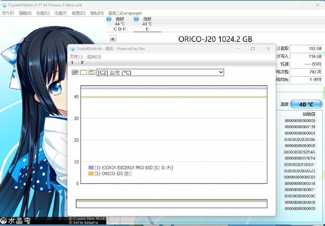Click the CrystalDiskInfo icon in main title bar

click(4, 5)
